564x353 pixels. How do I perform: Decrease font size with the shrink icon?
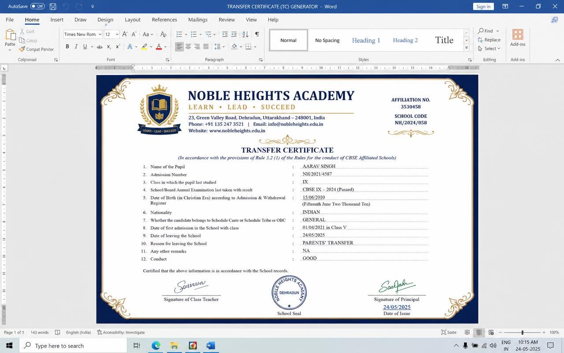pyautogui.click(x=134, y=34)
